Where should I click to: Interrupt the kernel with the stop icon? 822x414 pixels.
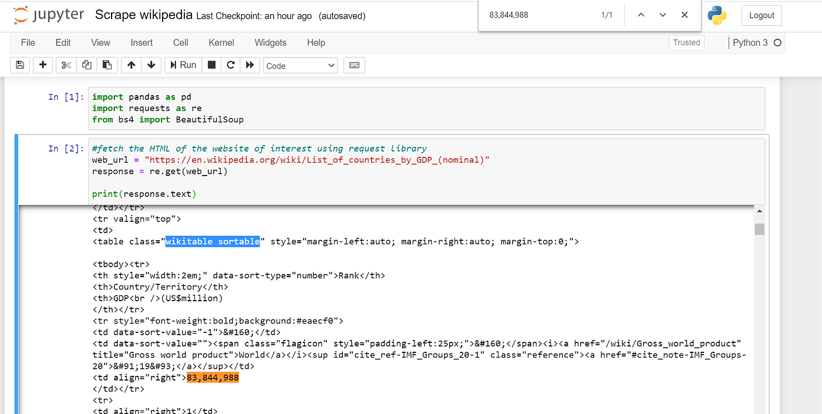[211, 65]
